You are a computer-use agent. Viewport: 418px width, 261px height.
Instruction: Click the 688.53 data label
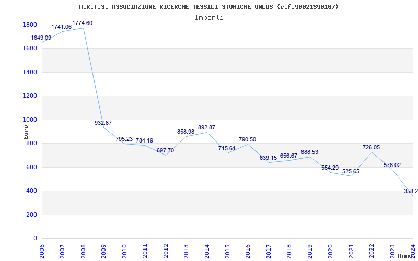(x=309, y=152)
